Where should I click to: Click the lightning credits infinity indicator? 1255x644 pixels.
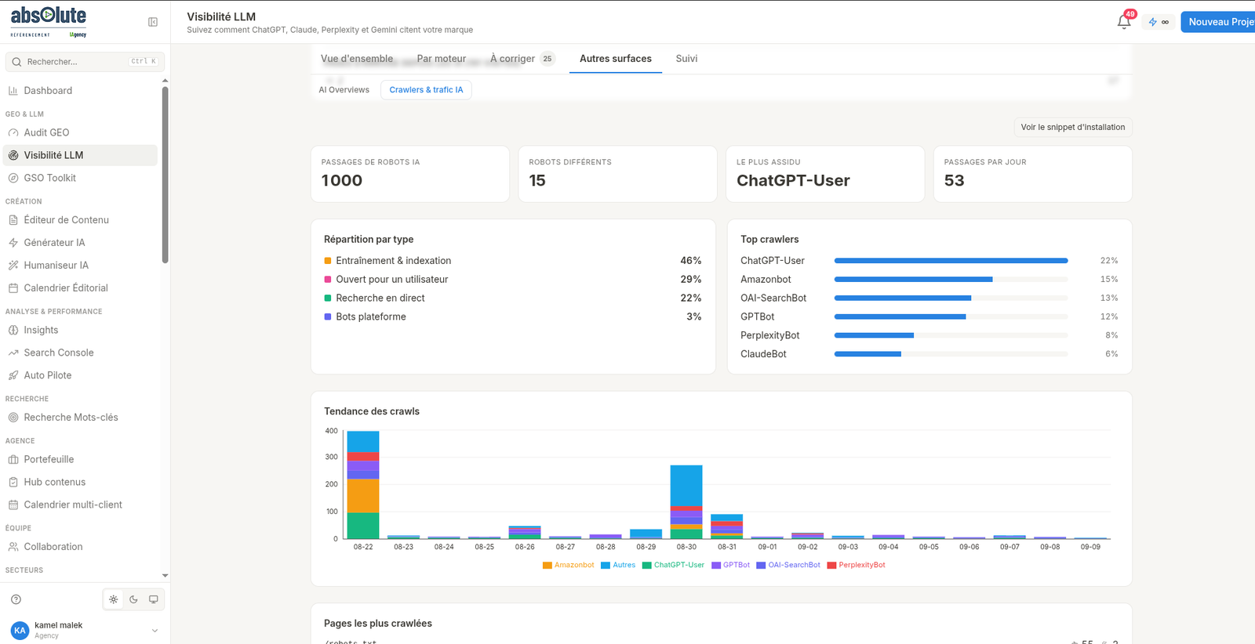point(1159,22)
